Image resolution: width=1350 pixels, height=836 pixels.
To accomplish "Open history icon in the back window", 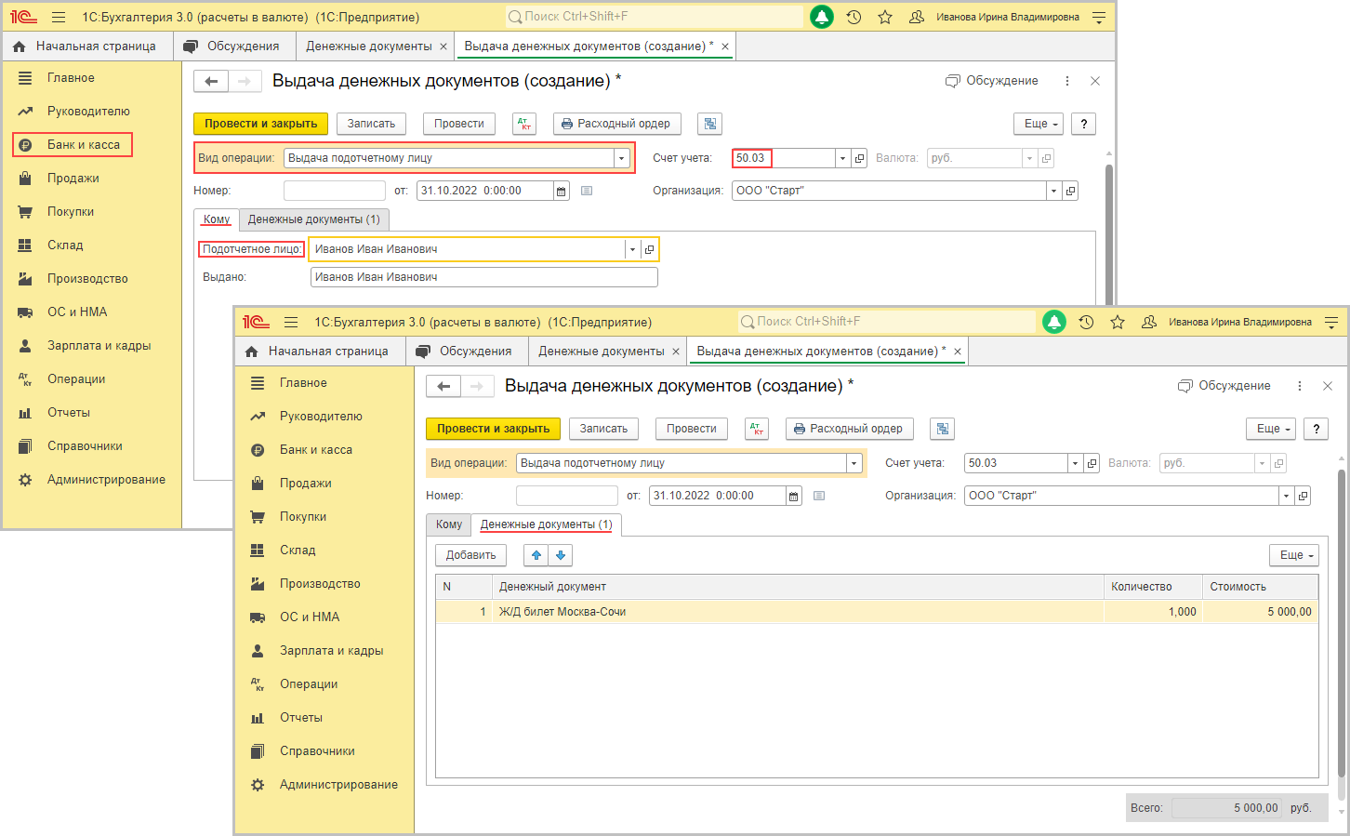I will (x=854, y=17).
